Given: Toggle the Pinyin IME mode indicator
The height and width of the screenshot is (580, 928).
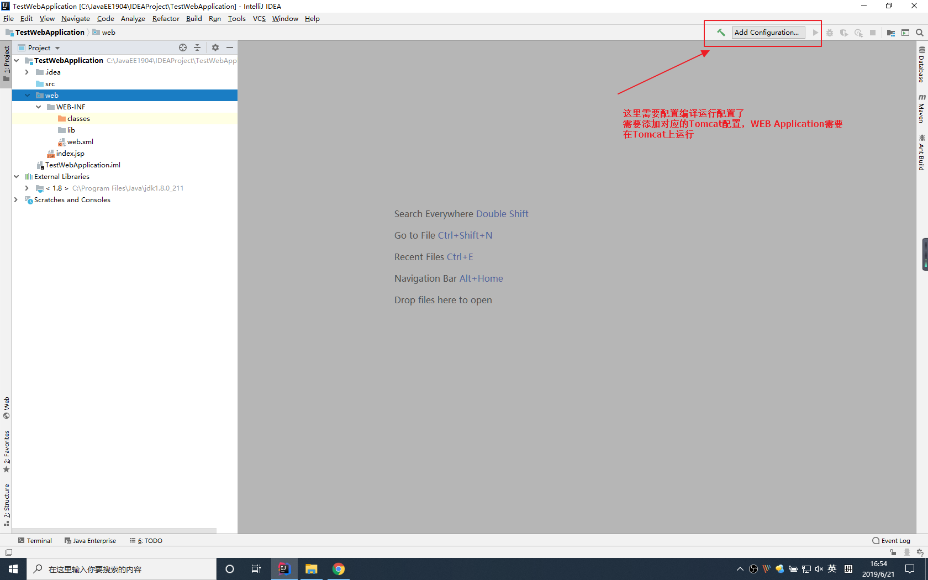Looking at the screenshot, I should (849, 569).
